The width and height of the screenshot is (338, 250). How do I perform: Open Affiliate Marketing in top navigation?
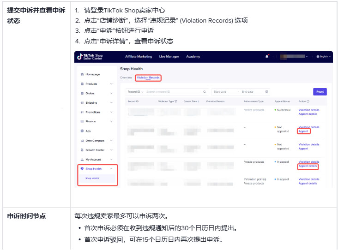[139, 56]
